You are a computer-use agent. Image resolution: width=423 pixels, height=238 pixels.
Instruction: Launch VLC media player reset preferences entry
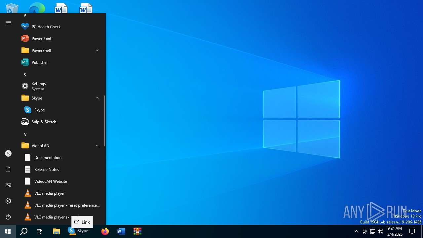point(60,205)
